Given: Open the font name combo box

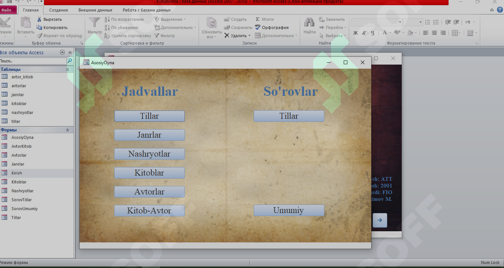Looking at the screenshot, I should pos(377,22).
